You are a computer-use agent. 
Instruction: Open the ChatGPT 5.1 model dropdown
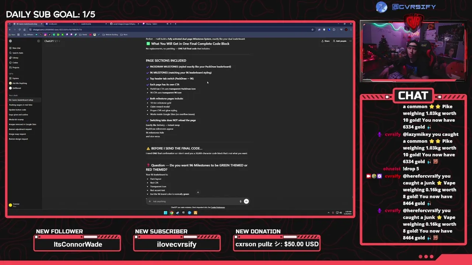click(52, 41)
